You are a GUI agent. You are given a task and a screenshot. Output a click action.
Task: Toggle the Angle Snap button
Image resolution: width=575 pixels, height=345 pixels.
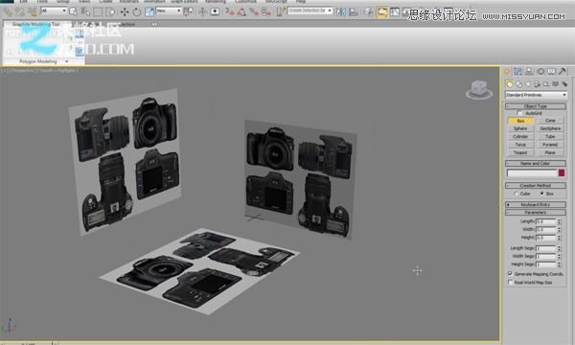[x=241, y=11]
